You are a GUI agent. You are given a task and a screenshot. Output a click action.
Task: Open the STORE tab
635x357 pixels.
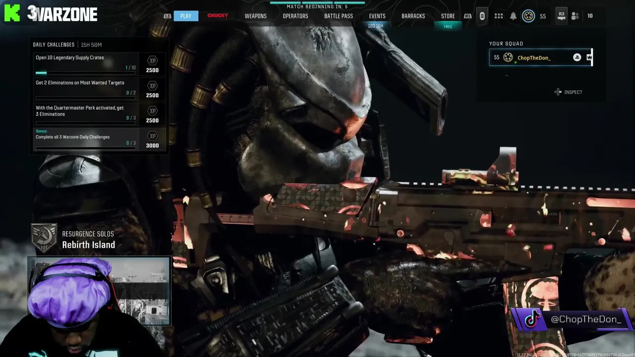coord(448,16)
